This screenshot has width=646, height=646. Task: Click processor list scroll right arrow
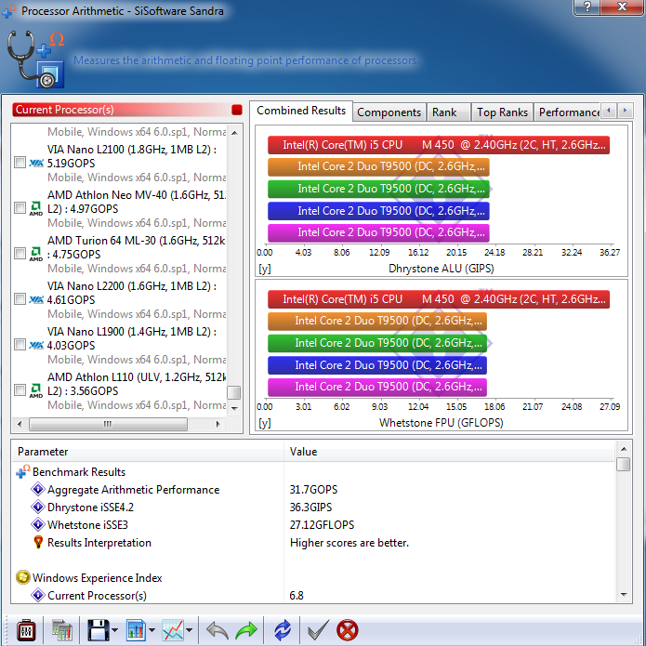(x=218, y=424)
